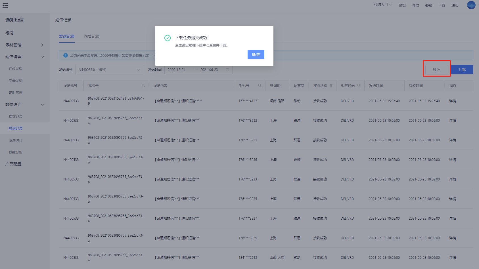Click the info icon in the notice banner
The image size is (479, 269).
click(65, 55)
